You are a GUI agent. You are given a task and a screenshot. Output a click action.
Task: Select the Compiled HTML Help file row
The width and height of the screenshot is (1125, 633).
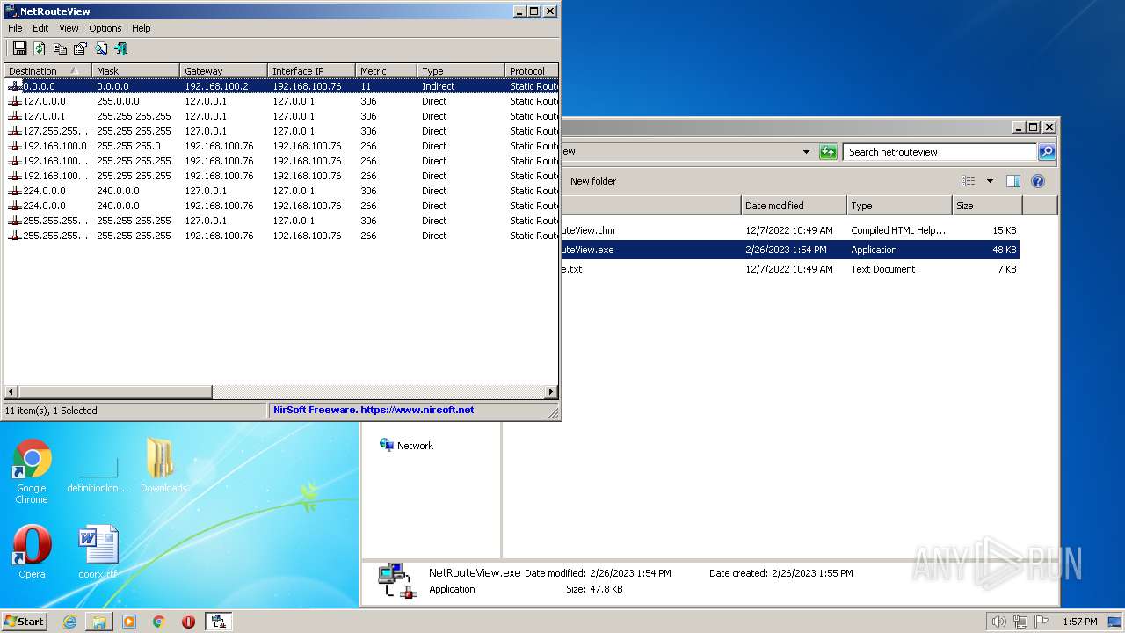click(x=789, y=230)
